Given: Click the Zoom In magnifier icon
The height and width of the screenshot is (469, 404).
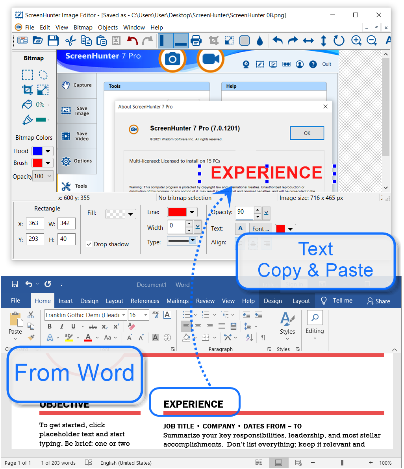Looking at the screenshot, I should [356, 41].
